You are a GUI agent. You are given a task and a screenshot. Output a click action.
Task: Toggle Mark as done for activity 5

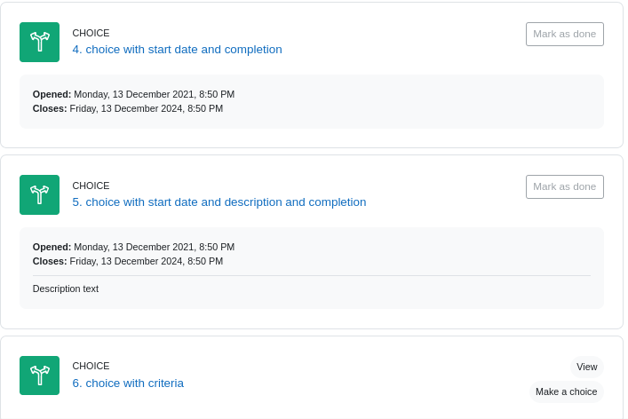coord(564,187)
